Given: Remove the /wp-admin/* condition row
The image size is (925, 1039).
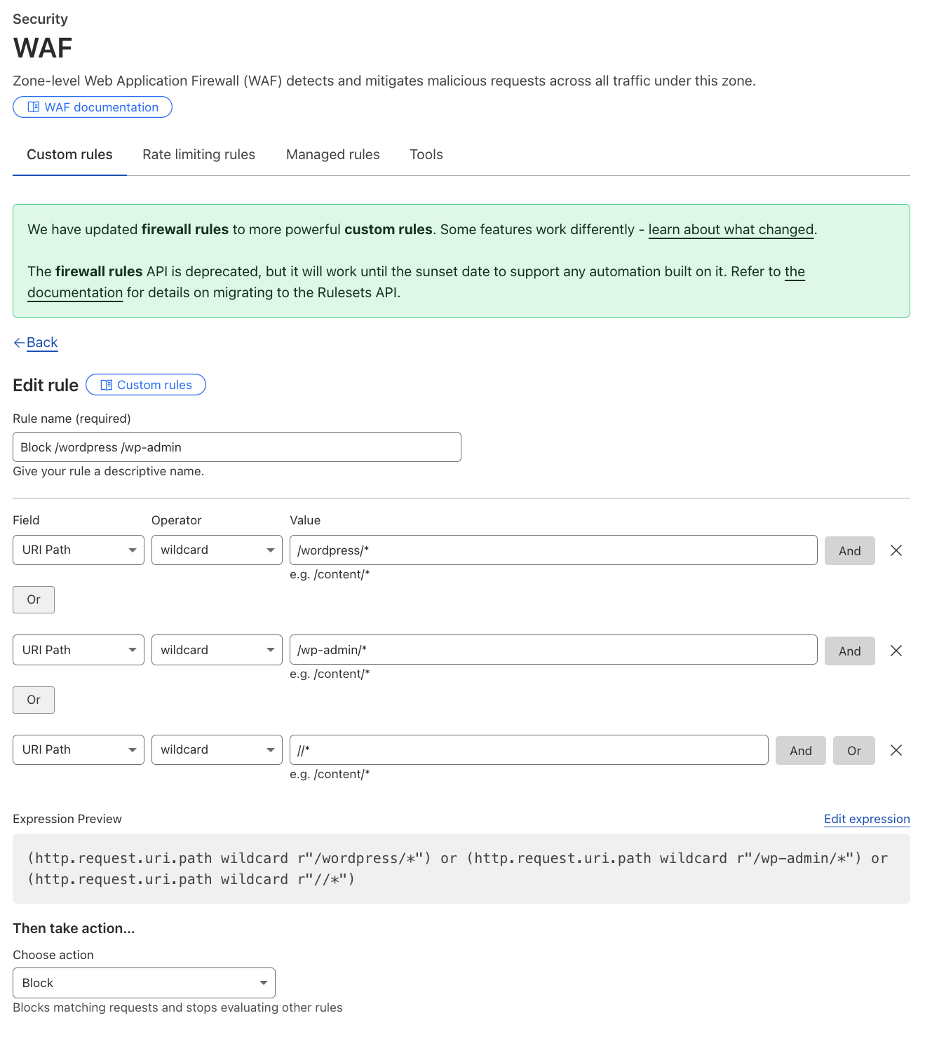Looking at the screenshot, I should pos(896,651).
